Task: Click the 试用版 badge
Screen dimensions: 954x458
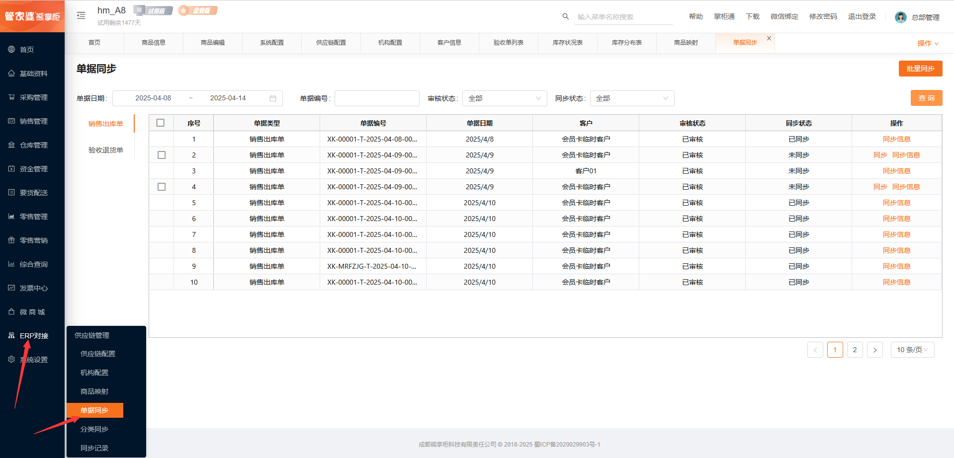Action: pos(153,10)
